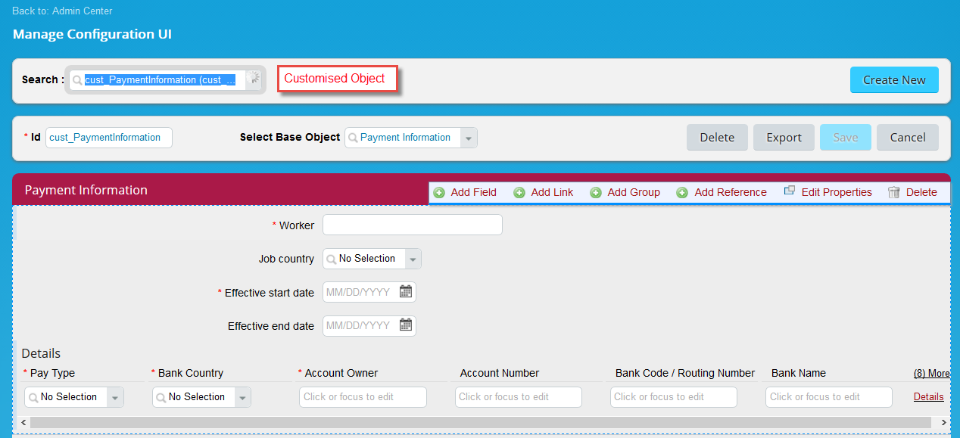960x438 pixels.
Task: Click the Bank Country column header
Action: pyautogui.click(x=191, y=373)
